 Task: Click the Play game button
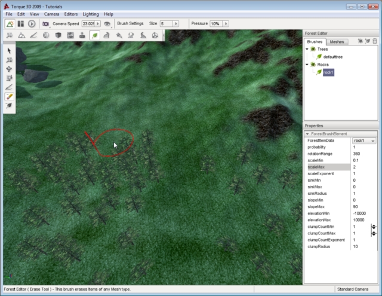click(x=32, y=23)
